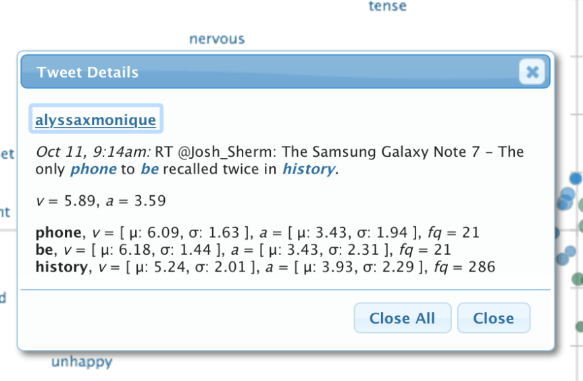Click the topmost bright blue tweet dot
Image resolution: width=583 pixels, height=381 pixels.
[x=575, y=178]
